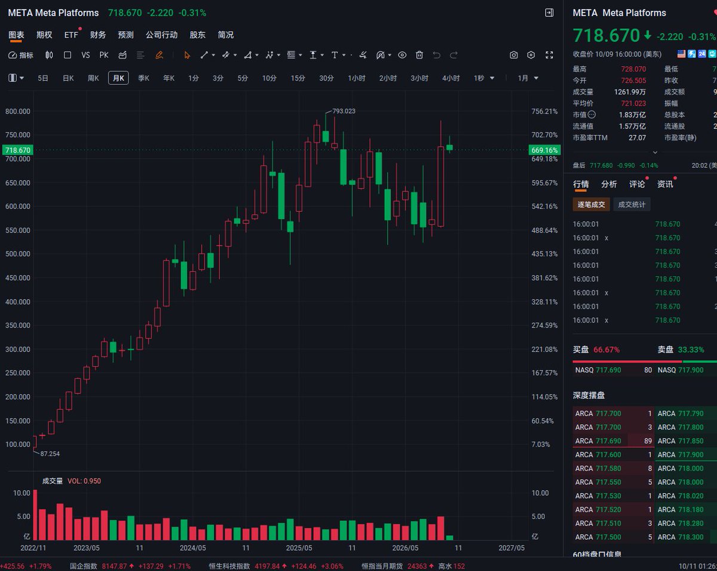Expand magnet tool options arrow
This screenshot has height=571, width=717.
point(390,56)
